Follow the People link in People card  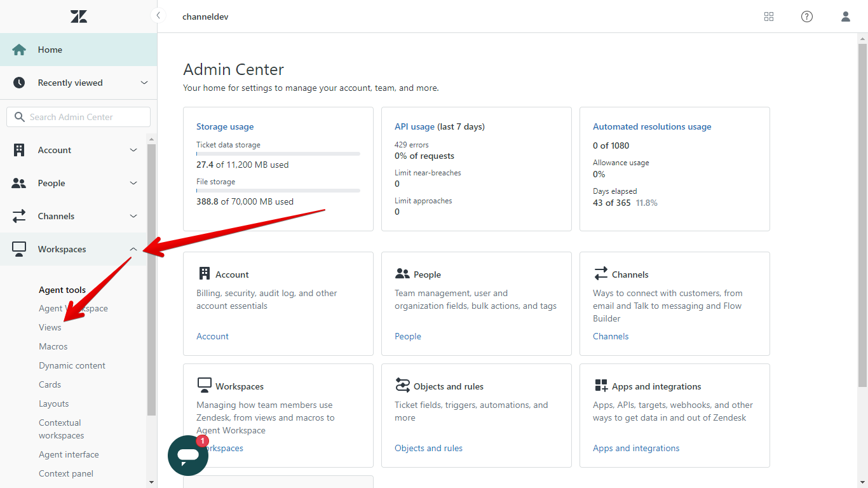[x=408, y=336]
